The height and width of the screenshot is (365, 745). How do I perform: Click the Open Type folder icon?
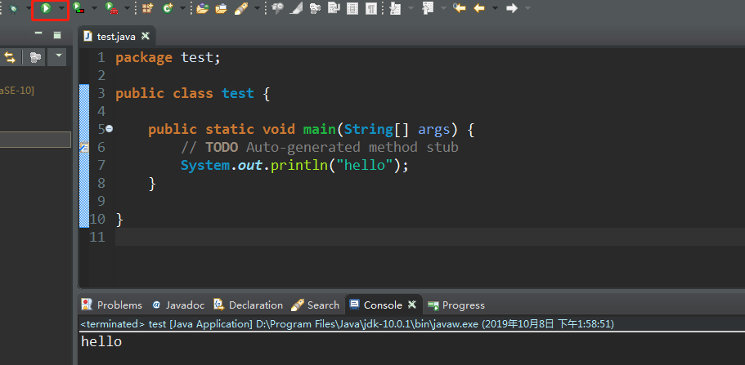203,8
